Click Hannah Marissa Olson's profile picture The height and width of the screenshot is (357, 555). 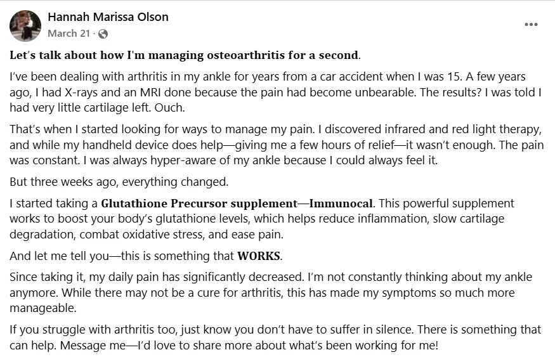26,25
